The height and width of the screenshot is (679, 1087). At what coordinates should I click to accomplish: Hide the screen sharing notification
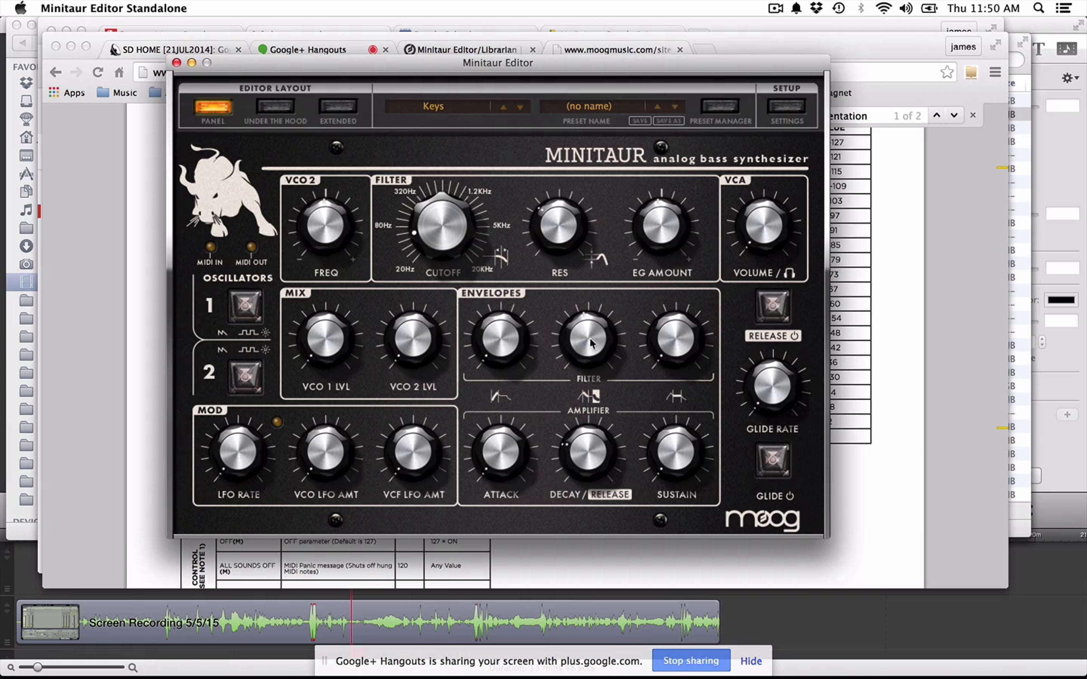(751, 661)
